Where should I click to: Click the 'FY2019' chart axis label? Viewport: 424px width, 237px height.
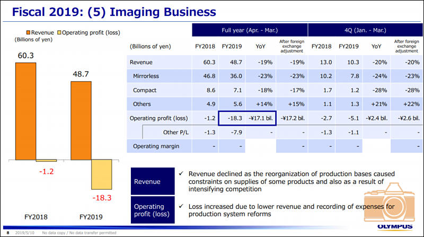91,217
